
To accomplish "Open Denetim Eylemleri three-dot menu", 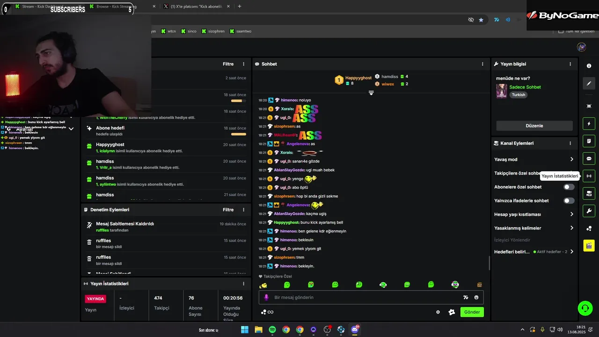I will coord(243,210).
